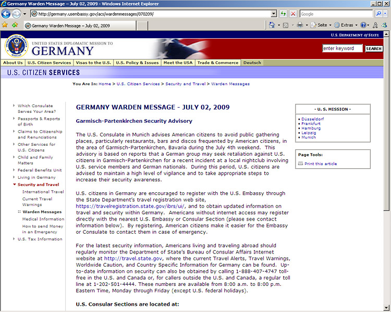Click the enter keyword search field

click(342, 48)
